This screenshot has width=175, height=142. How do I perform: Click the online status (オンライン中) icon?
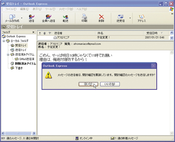click(x=77, y=138)
